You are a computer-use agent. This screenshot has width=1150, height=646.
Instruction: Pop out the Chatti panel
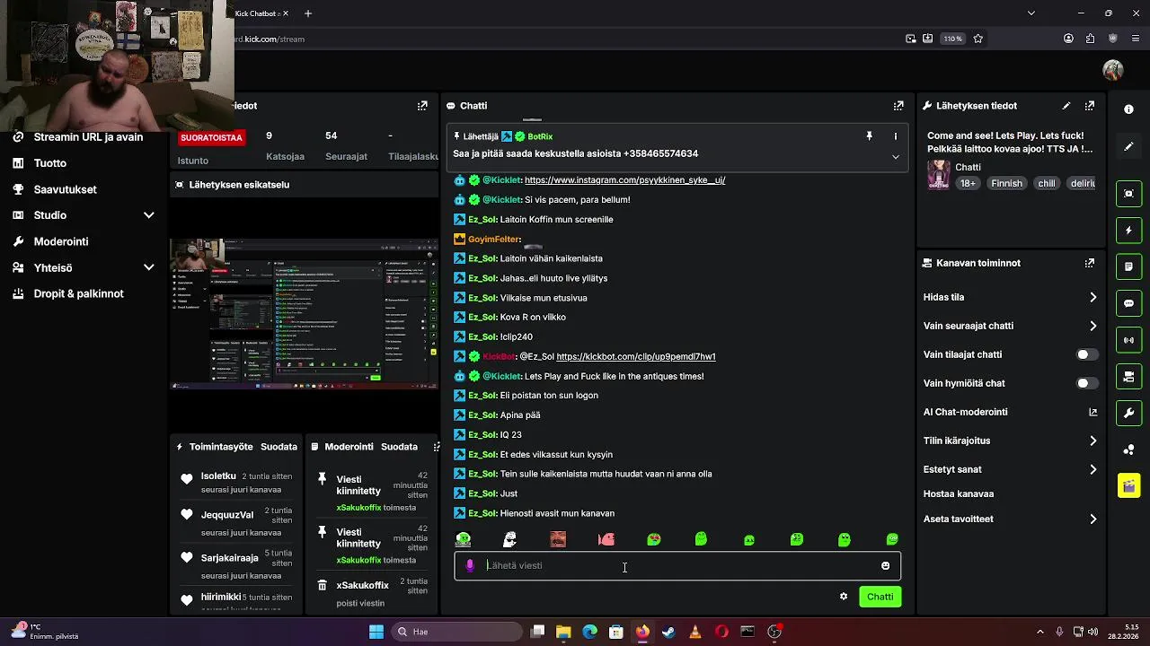pyautogui.click(x=898, y=106)
